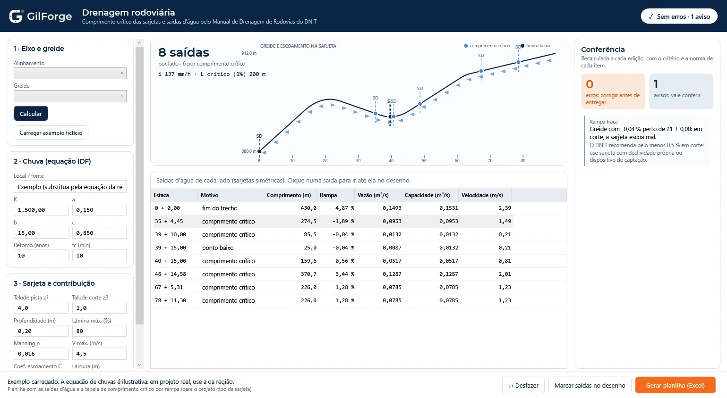Edit the IDF 'a' parameter field
This screenshot has height=398, width=727.
click(99, 210)
